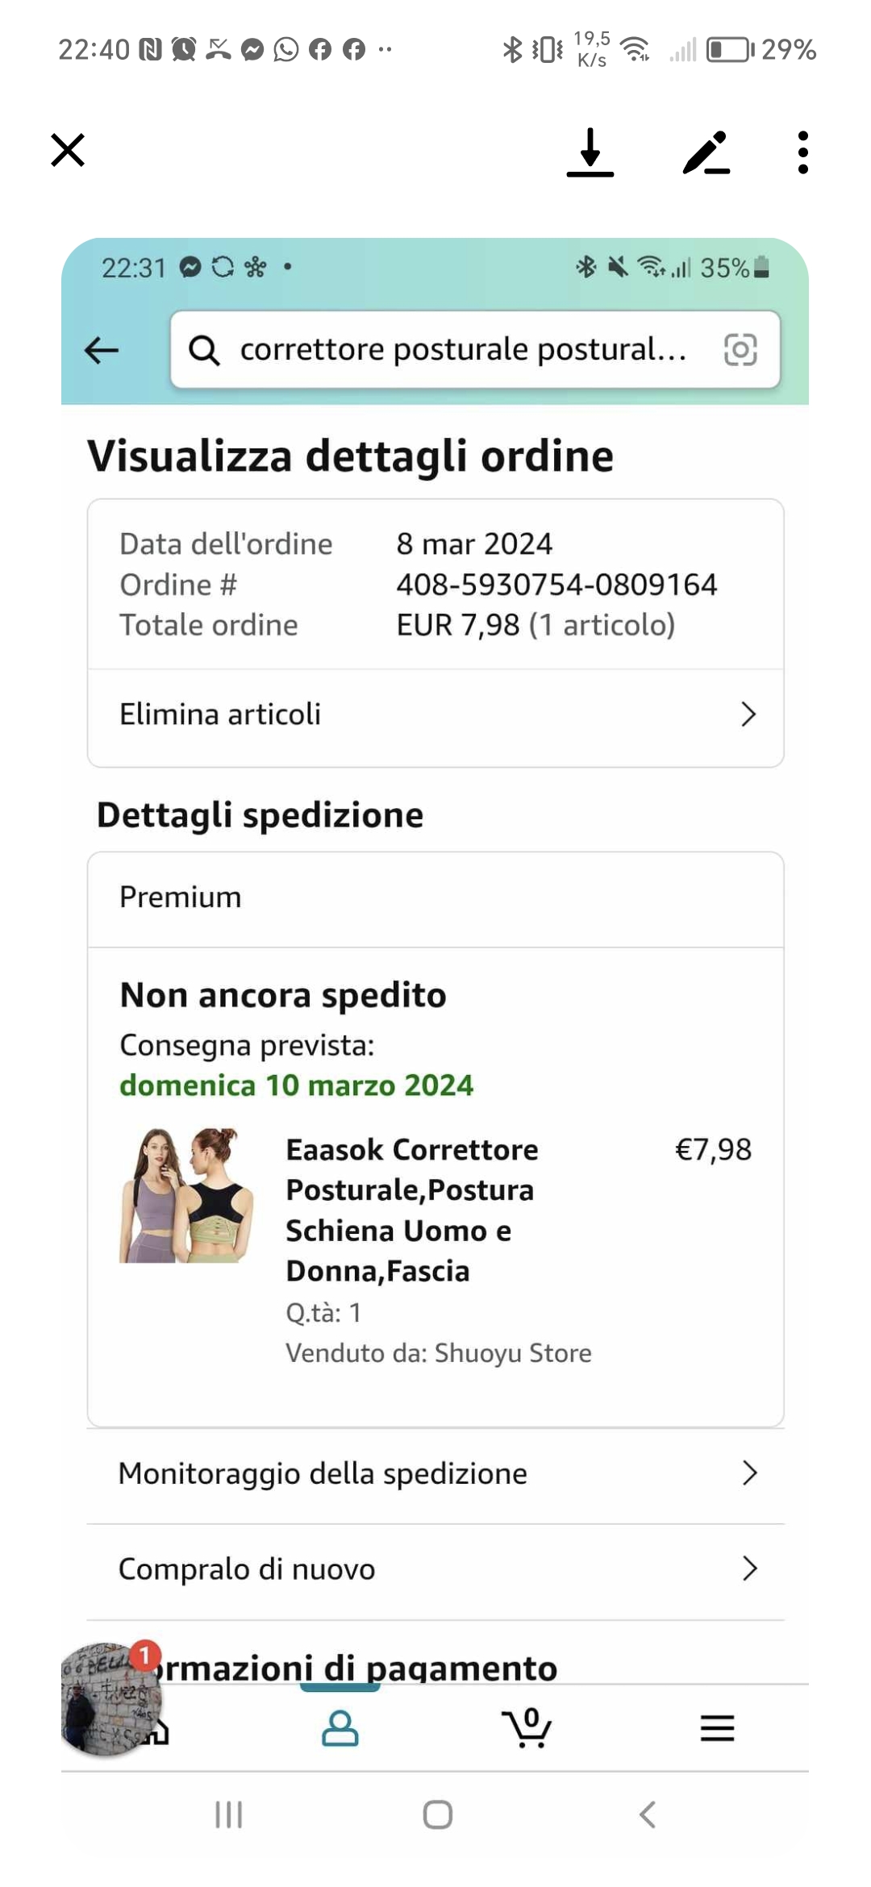This screenshot has width=871, height=1887.
Task: Expand Monitoraggio della spedizione chevron
Action: pyautogui.click(x=749, y=1473)
